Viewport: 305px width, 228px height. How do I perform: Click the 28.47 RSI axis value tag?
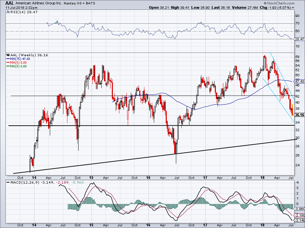299,39
